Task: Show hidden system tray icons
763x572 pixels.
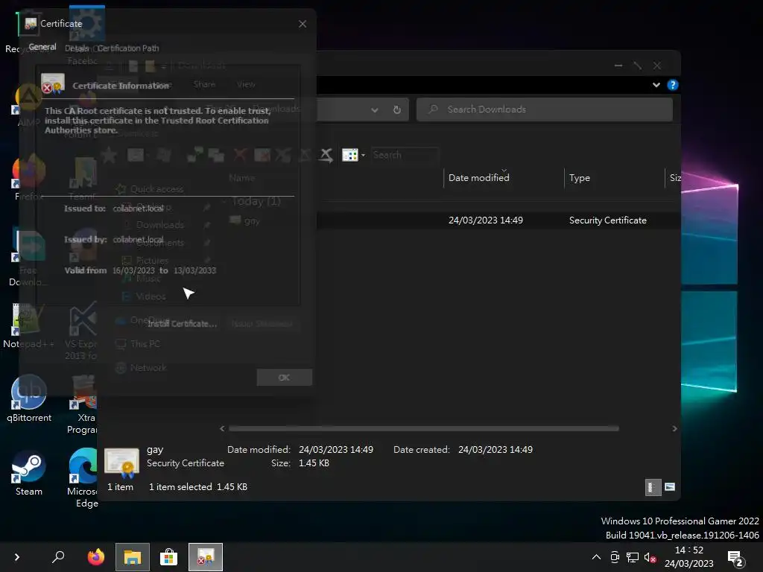Action: coord(596,557)
